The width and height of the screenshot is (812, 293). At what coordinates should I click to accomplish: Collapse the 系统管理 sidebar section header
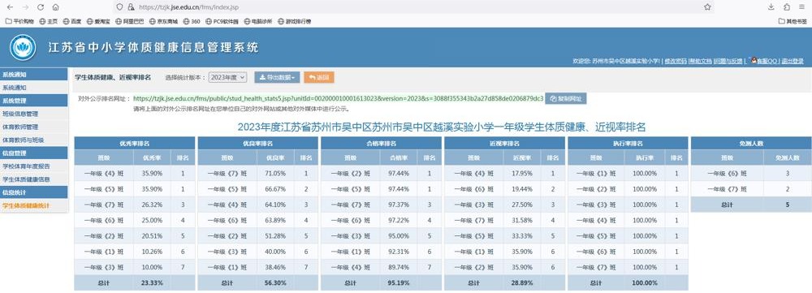[33, 101]
